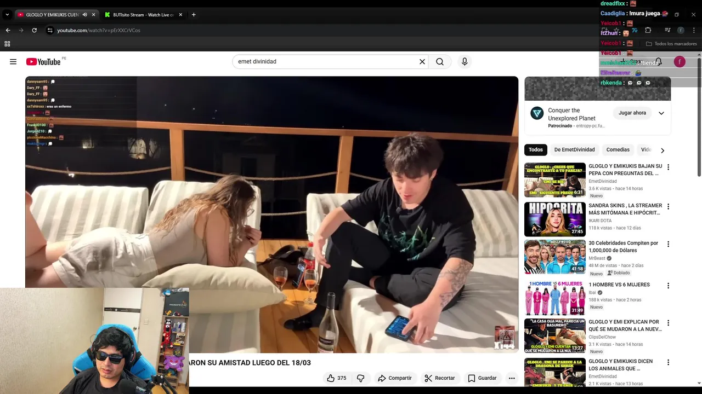Open the 1 HOMBRE VS 6 MUJERES thumbnail

555,298
